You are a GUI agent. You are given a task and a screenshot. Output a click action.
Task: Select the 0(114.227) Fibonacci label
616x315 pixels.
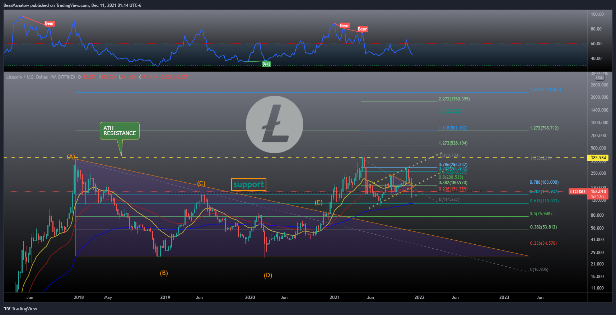coord(449,199)
